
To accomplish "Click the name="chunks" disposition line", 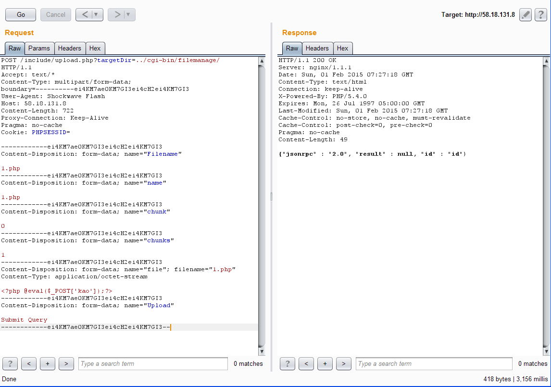I will 88,240.
